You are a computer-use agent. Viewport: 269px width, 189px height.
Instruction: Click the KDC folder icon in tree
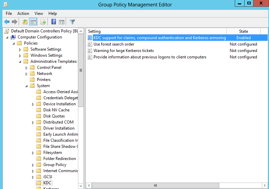[x=39, y=183]
